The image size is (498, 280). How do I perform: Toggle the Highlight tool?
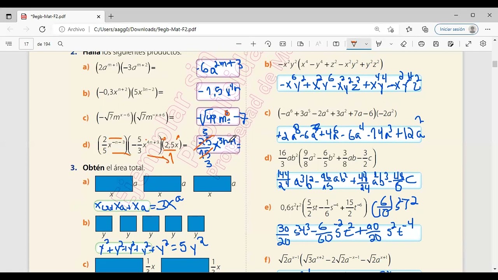[379, 44]
